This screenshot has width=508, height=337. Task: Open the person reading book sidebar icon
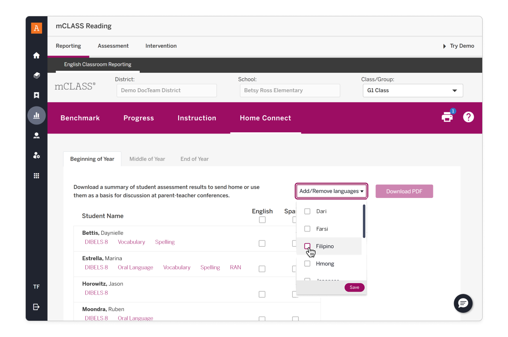37,136
